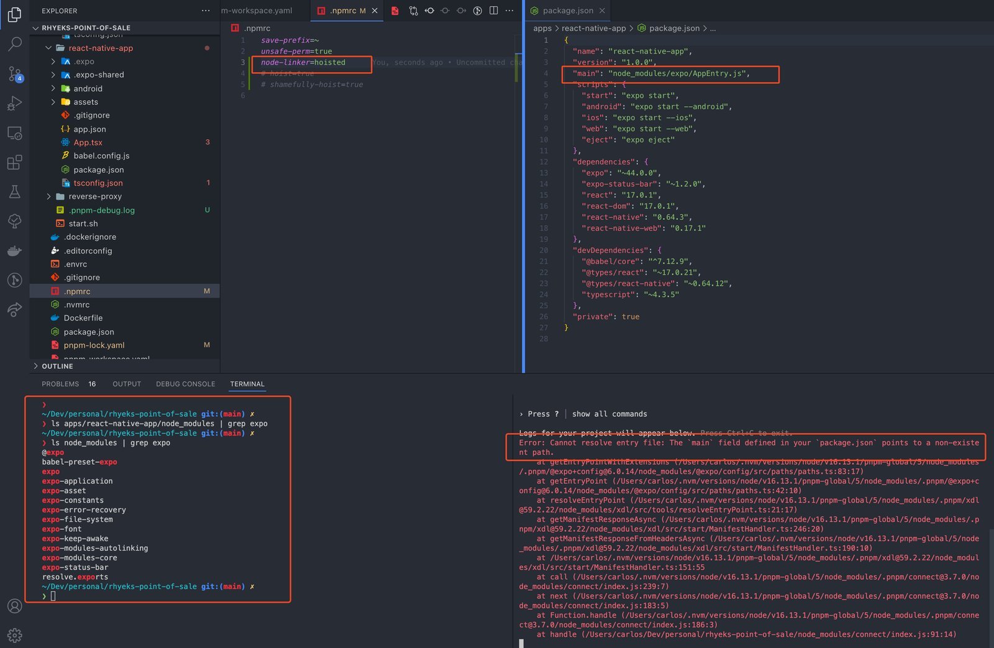Open the Manage gear icon
Screen dimensions: 994x648
[14, 635]
